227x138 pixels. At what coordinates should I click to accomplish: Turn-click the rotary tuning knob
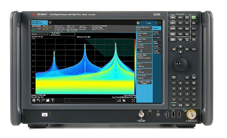180,64
